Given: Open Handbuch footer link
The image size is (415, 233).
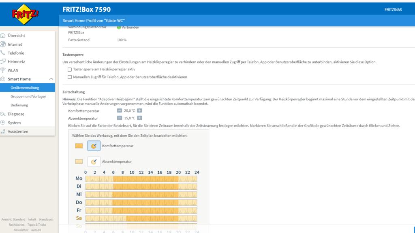Looking at the screenshot, I should pos(46,220).
